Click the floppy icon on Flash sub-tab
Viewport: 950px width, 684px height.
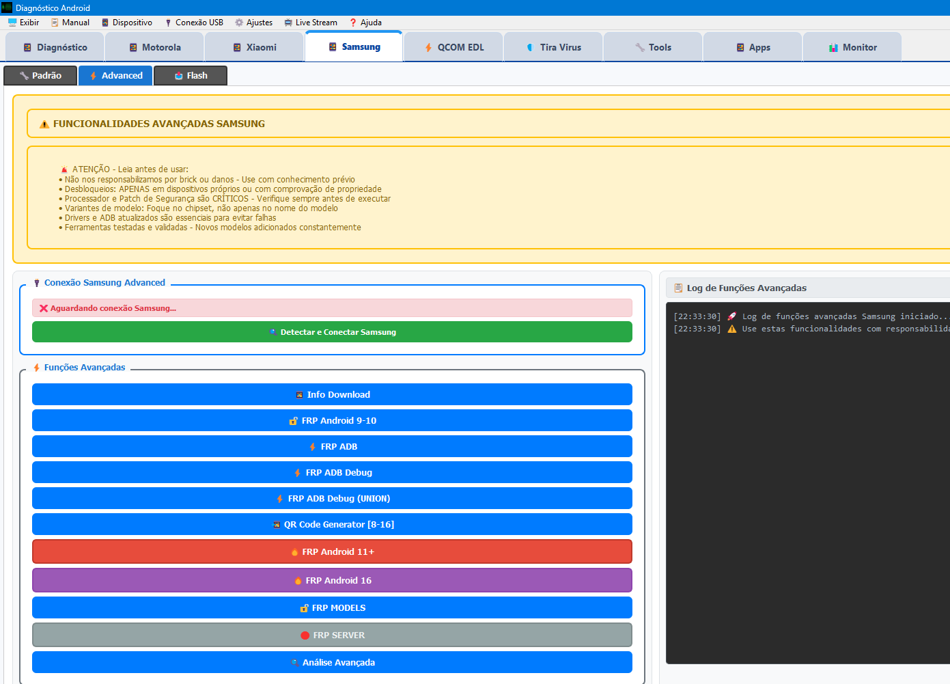179,75
